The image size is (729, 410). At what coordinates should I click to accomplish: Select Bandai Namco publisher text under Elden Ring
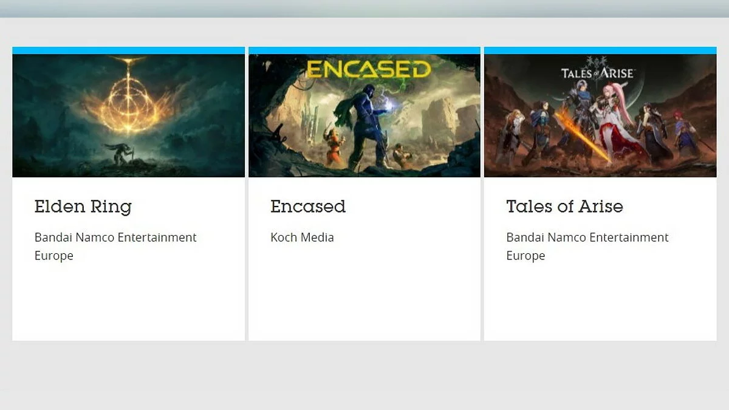(115, 247)
